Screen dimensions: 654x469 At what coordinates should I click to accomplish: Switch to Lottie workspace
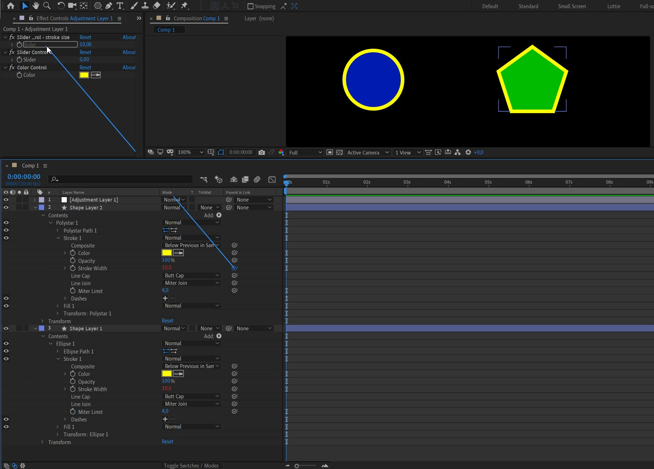pyautogui.click(x=613, y=6)
